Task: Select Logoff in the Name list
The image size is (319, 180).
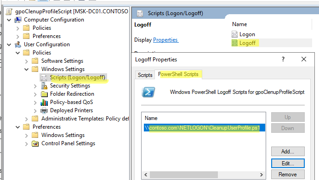Action: point(247,43)
